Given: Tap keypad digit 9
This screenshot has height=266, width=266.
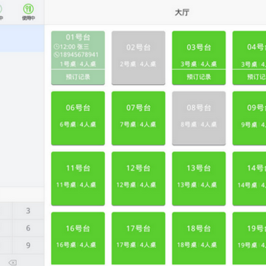Looking at the screenshot, I should [28, 245].
